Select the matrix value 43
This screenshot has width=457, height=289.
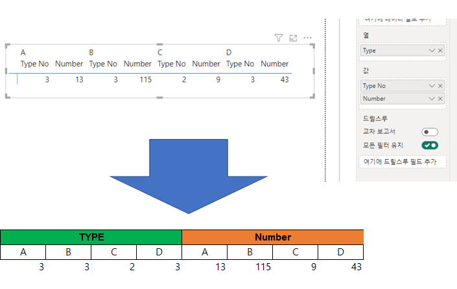tap(285, 80)
